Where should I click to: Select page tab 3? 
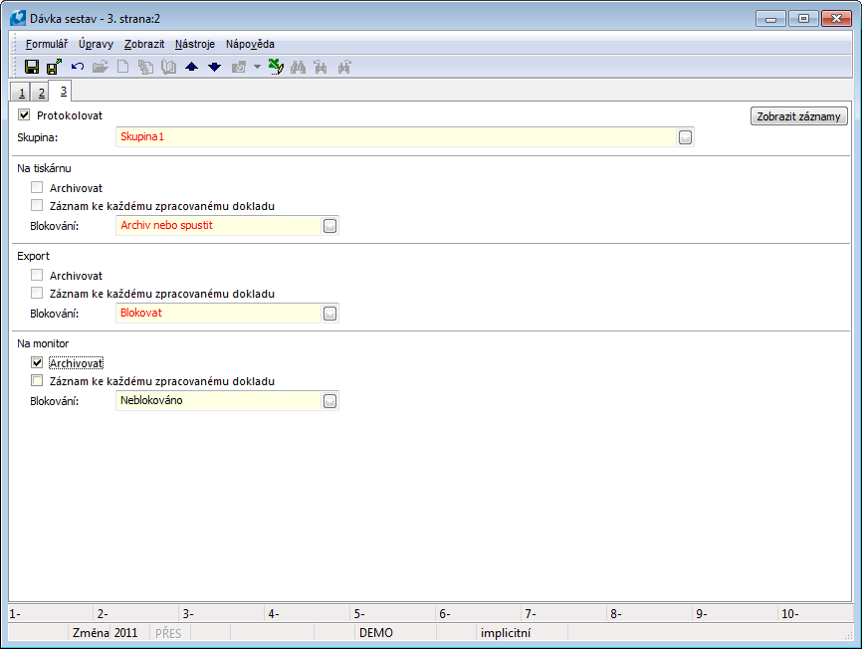[63, 91]
